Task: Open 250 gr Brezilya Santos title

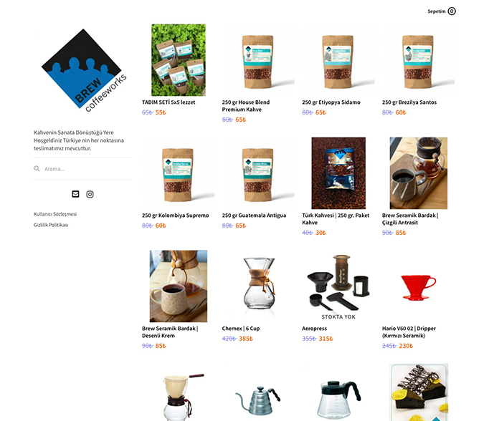Action: click(409, 102)
